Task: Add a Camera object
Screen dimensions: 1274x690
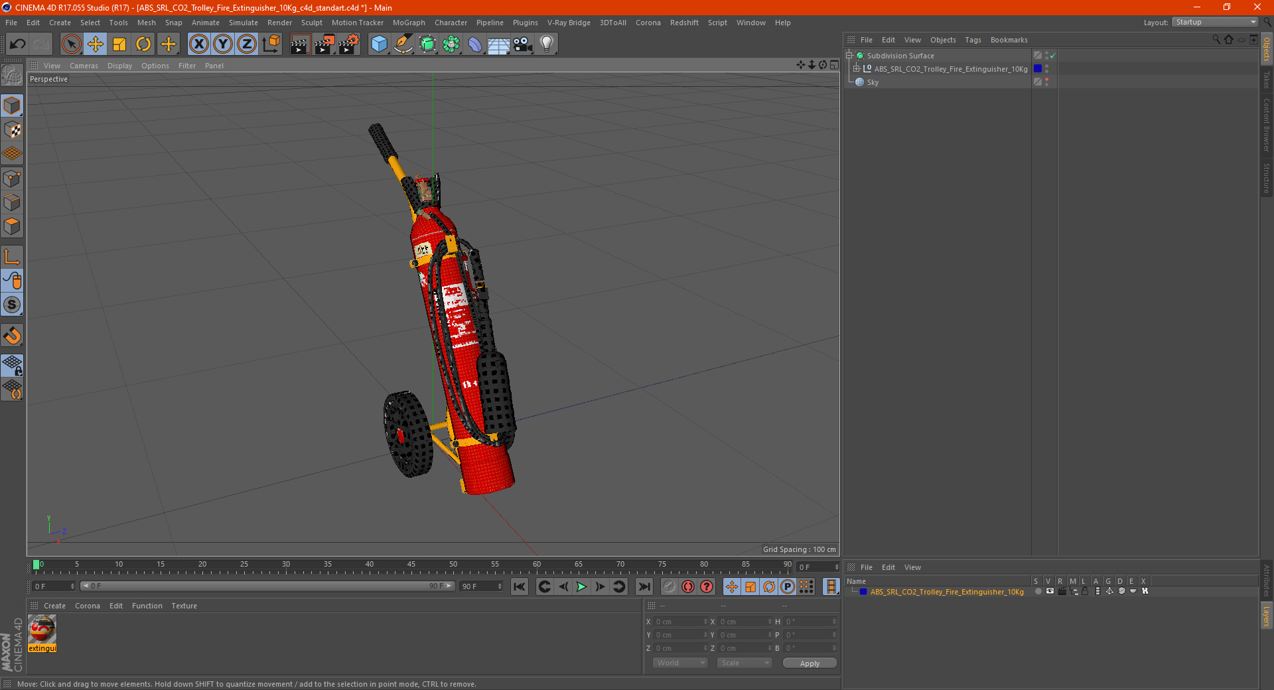Action: point(522,44)
